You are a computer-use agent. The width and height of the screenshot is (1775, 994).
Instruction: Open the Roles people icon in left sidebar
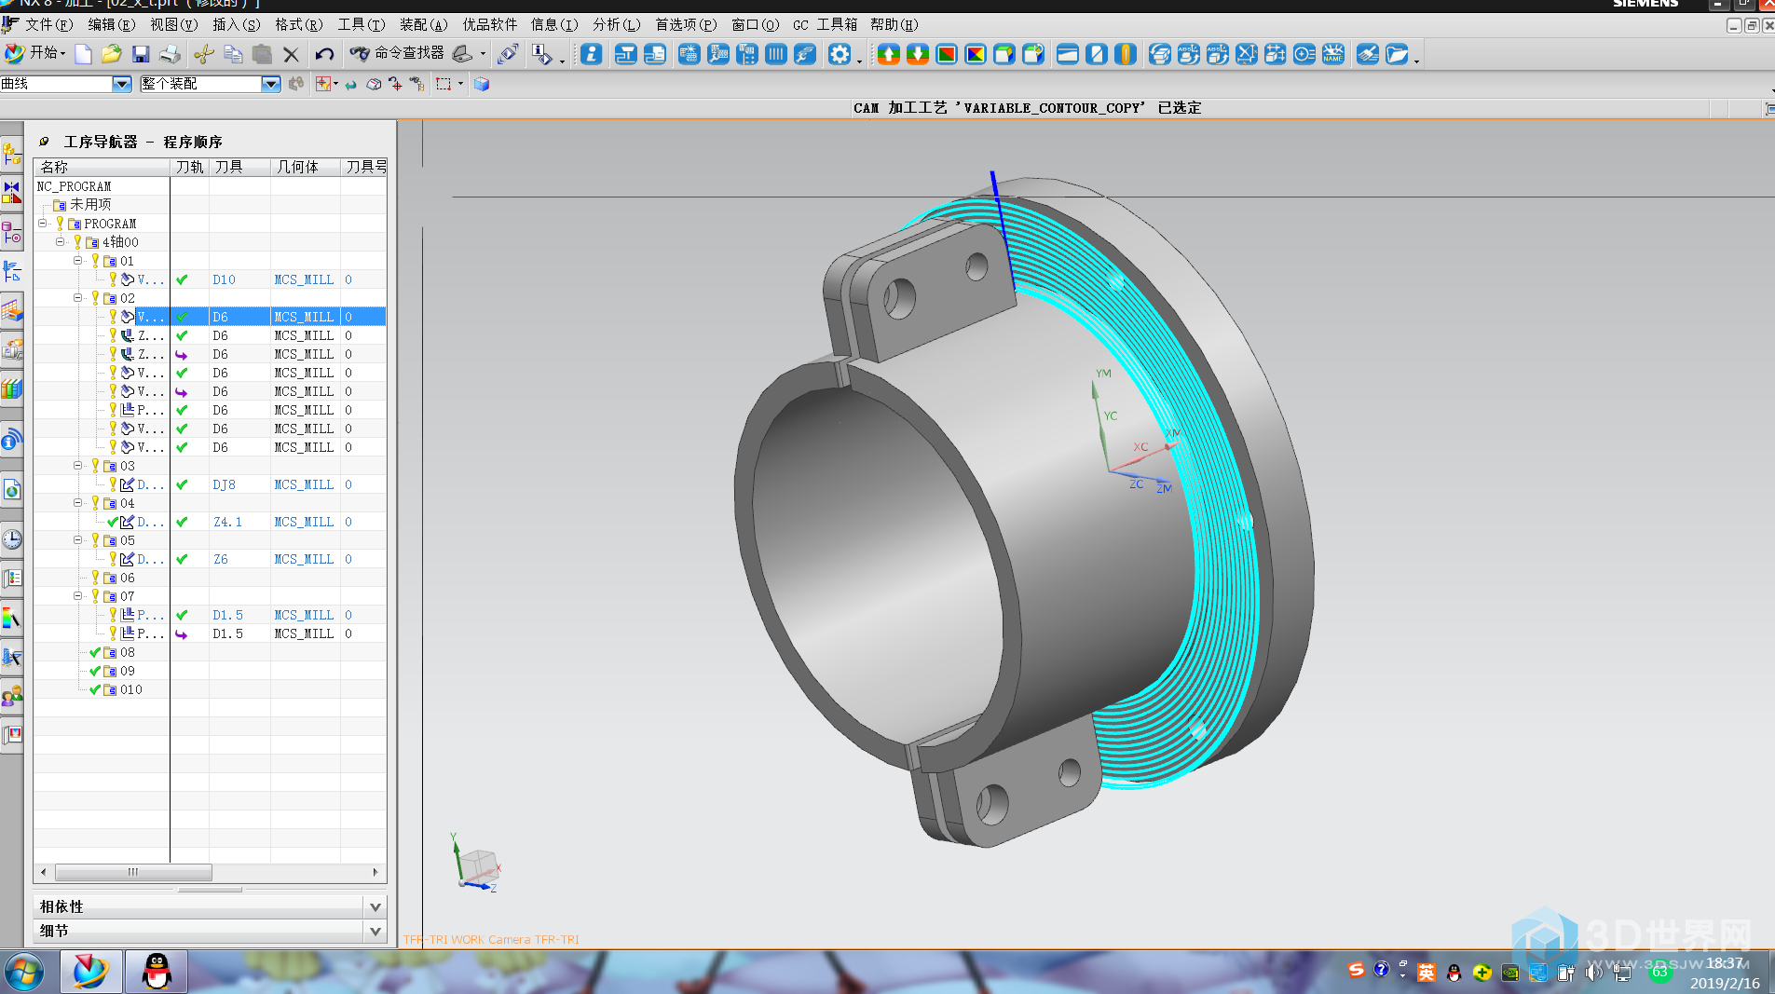pos(11,696)
